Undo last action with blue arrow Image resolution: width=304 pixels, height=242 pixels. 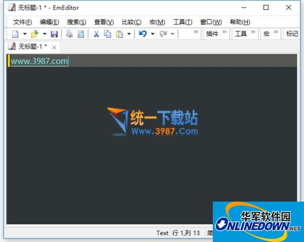143,34
